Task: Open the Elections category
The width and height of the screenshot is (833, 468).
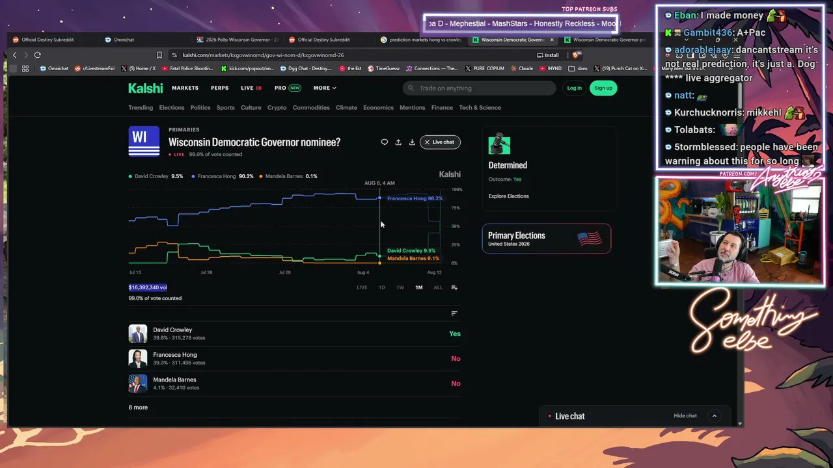Action: coord(172,108)
